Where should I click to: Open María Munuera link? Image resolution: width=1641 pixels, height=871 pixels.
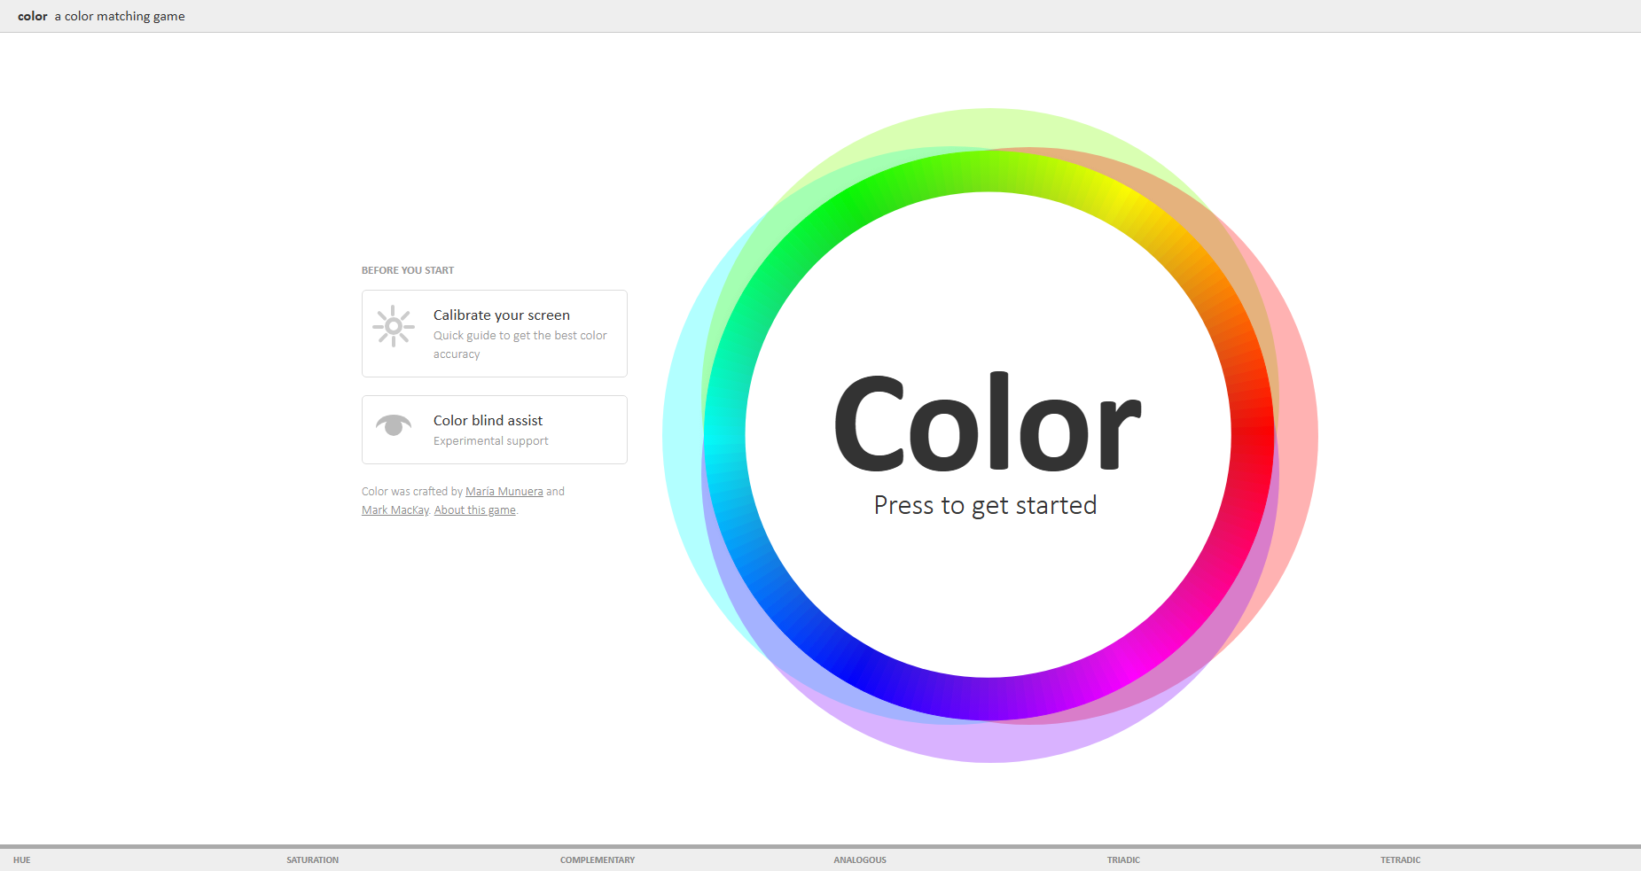point(504,492)
